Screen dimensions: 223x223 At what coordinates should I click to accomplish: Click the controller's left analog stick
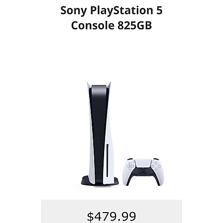click(x=137, y=172)
